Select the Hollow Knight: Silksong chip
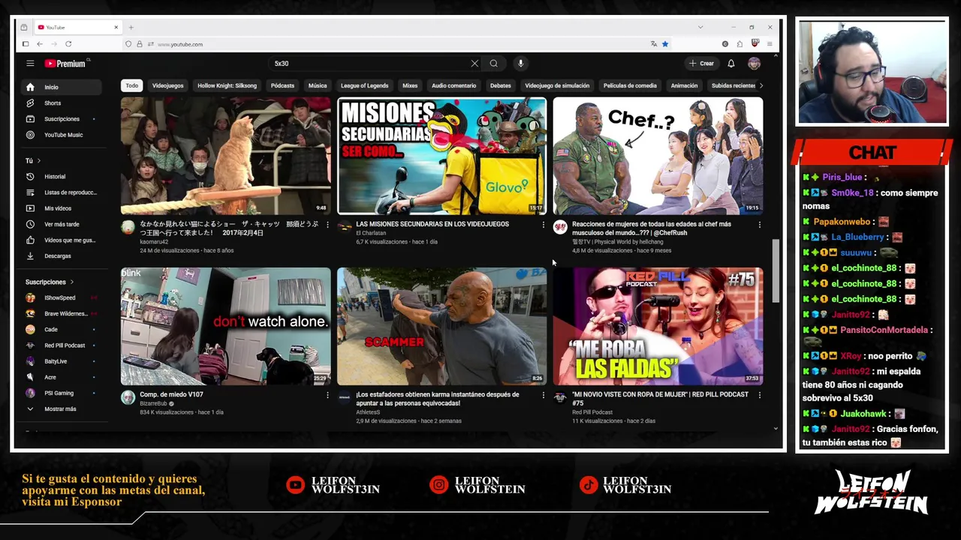The image size is (961, 540). [227, 85]
